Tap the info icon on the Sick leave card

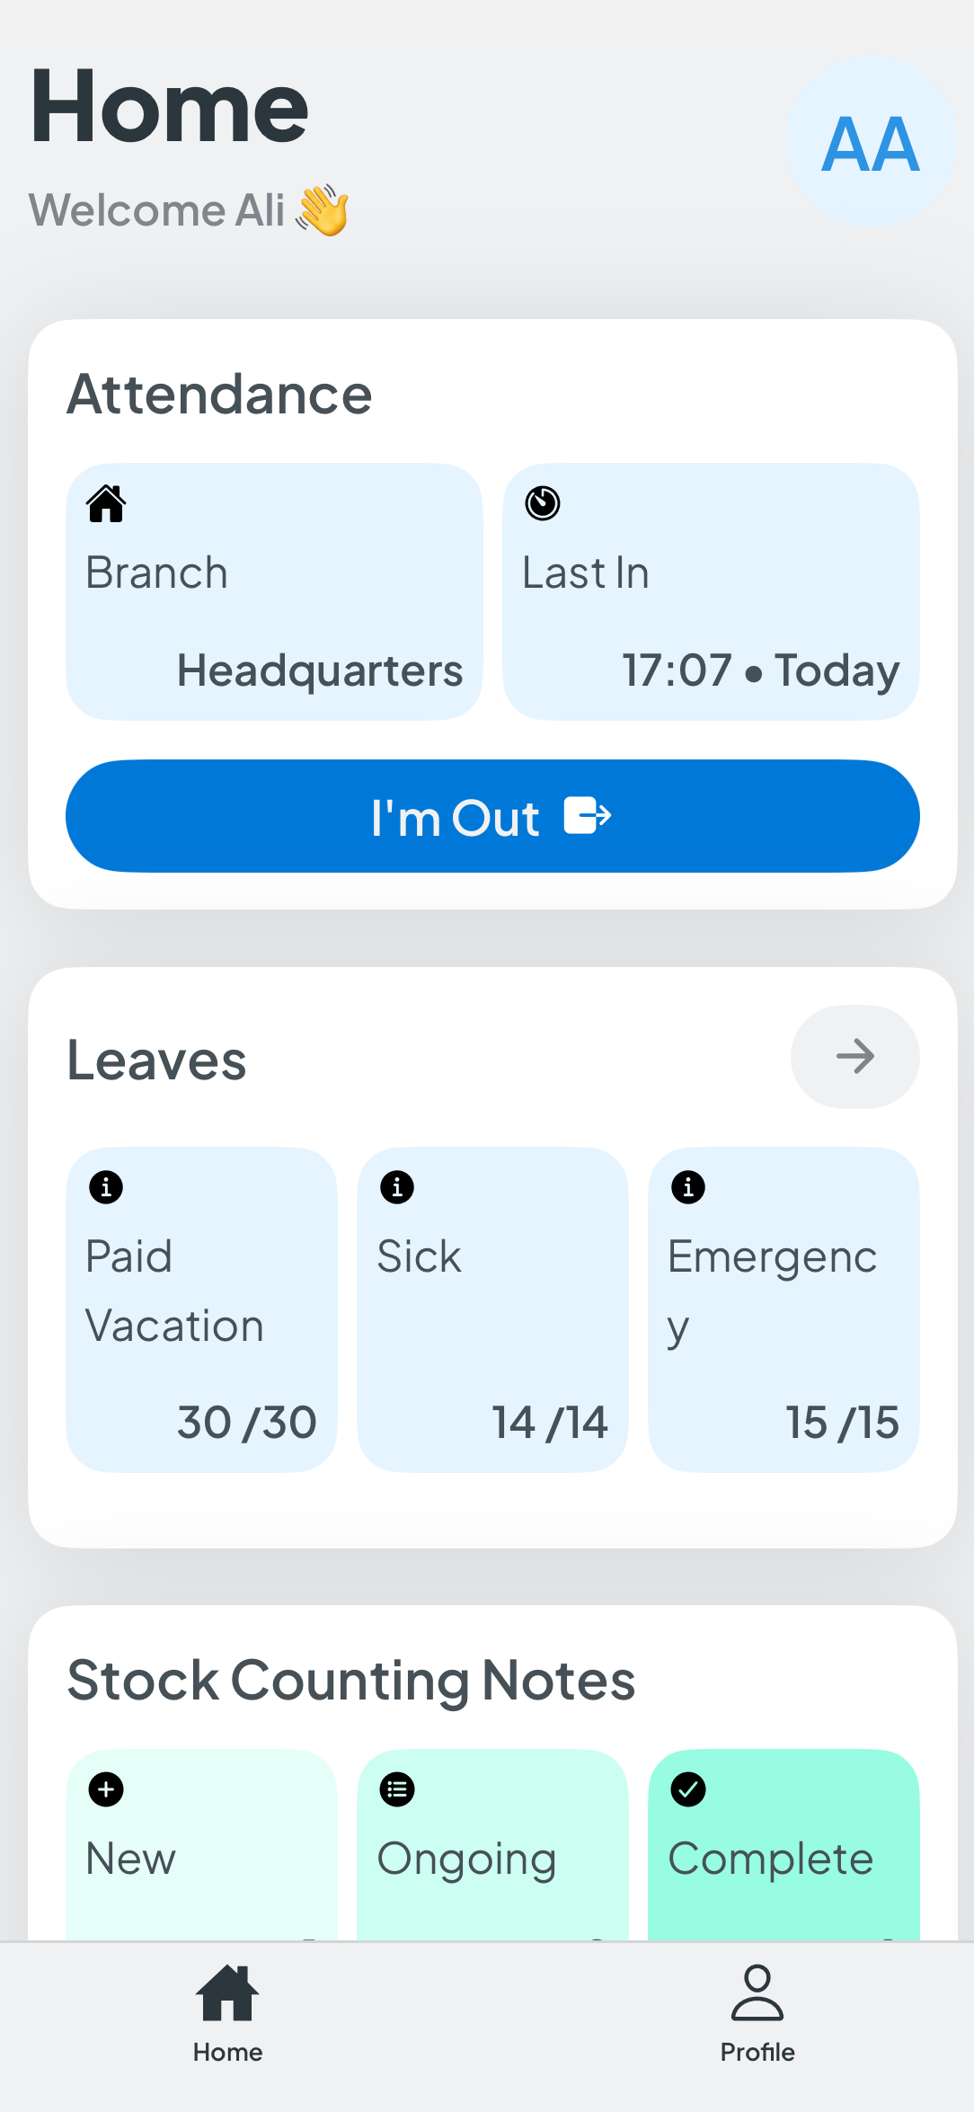pyautogui.click(x=396, y=1187)
